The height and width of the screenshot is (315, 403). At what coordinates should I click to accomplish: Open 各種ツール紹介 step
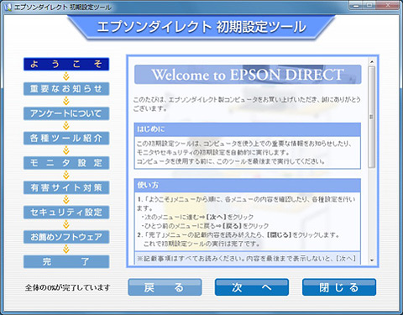(x=66, y=138)
